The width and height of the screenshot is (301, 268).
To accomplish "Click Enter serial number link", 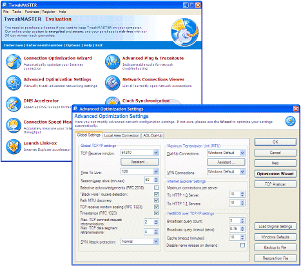I will click(44, 45).
